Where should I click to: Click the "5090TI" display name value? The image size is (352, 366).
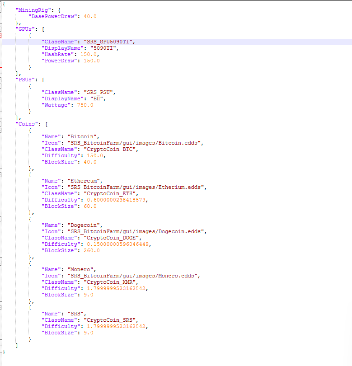click(x=103, y=48)
